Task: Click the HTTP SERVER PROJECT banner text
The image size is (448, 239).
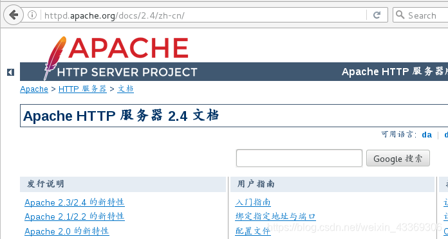Action: (127, 72)
